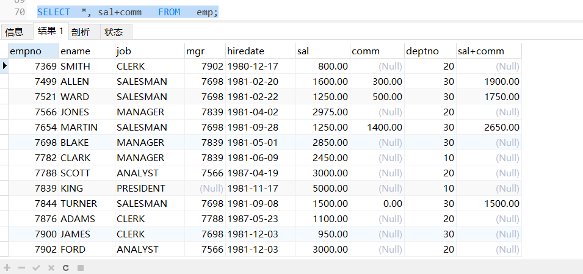Viewport: 583px width, 274px height.
Task: Select the KING name cell
Action: (x=87, y=188)
